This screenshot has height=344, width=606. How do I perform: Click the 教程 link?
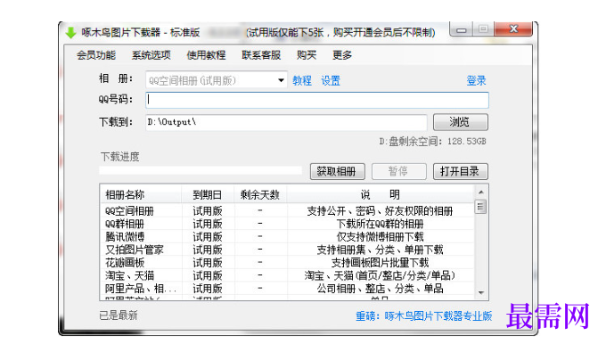tap(302, 80)
